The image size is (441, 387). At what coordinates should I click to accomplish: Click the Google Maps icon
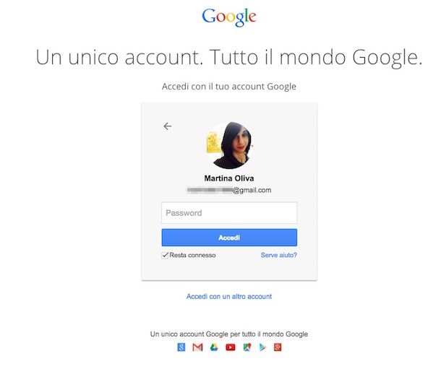point(247,347)
